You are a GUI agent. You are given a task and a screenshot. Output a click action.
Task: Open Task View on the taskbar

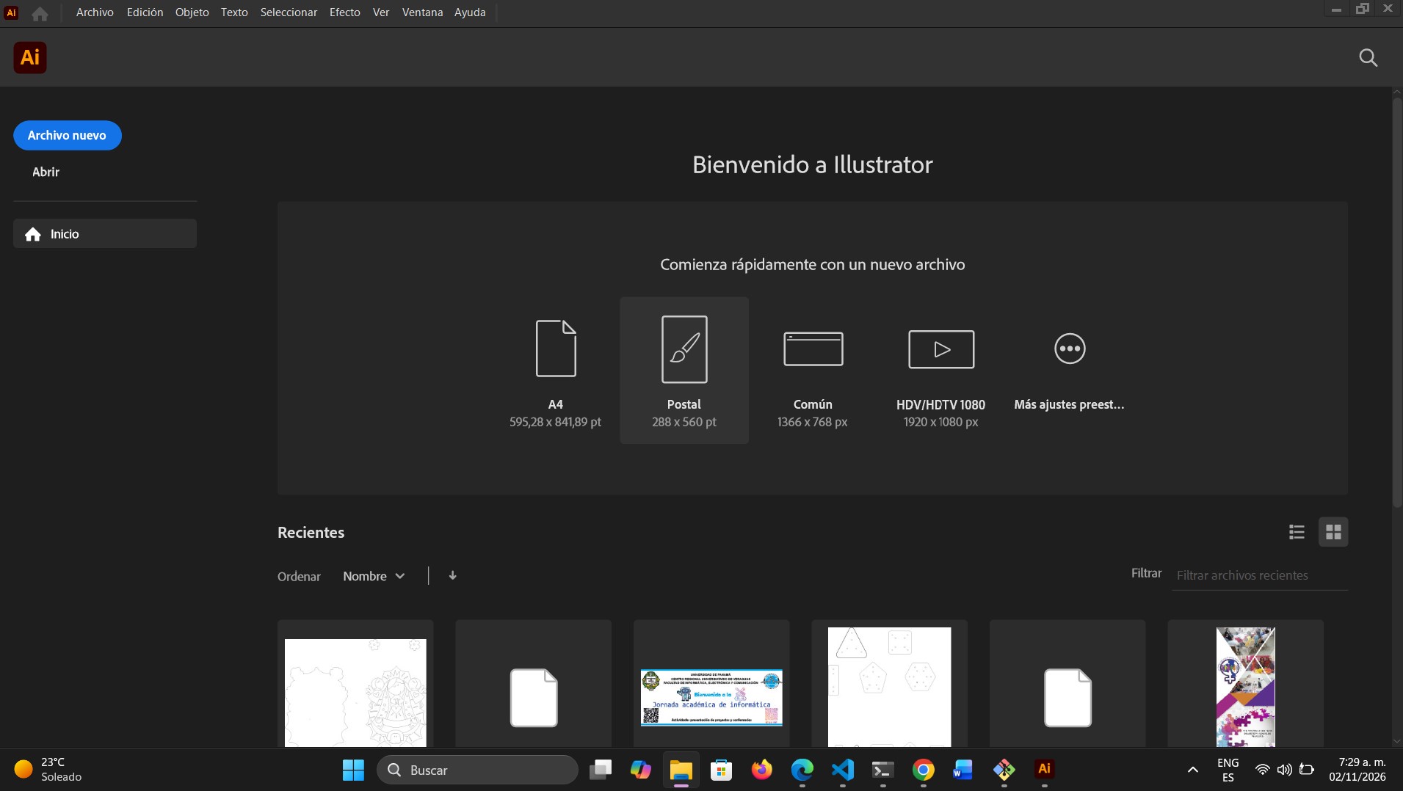point(601,770)
